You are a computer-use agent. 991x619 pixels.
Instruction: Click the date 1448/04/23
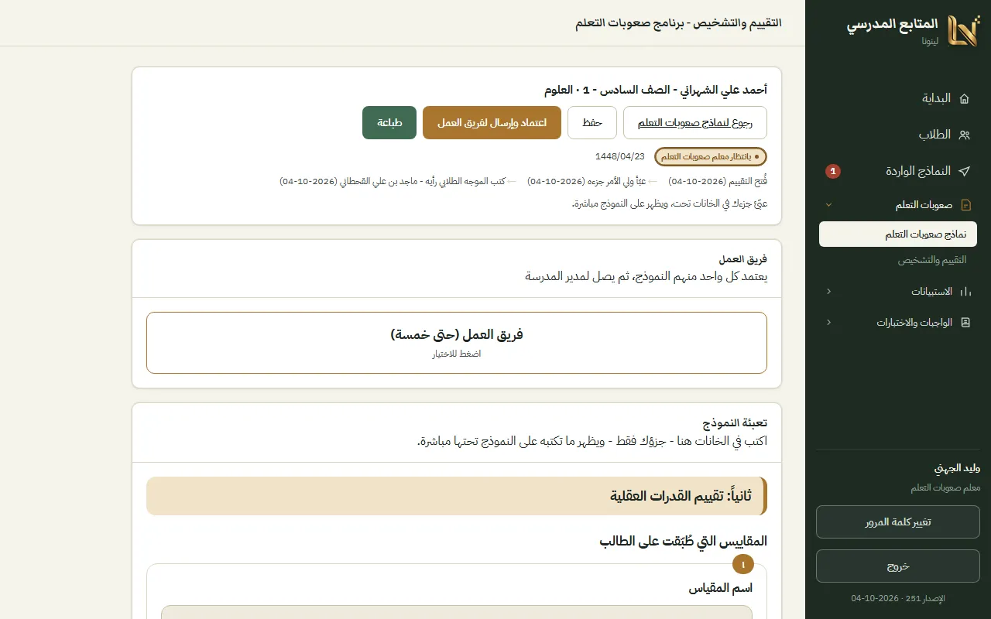620,156
